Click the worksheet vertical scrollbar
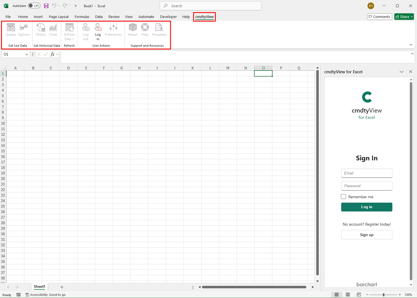 (x=317, y=173)
